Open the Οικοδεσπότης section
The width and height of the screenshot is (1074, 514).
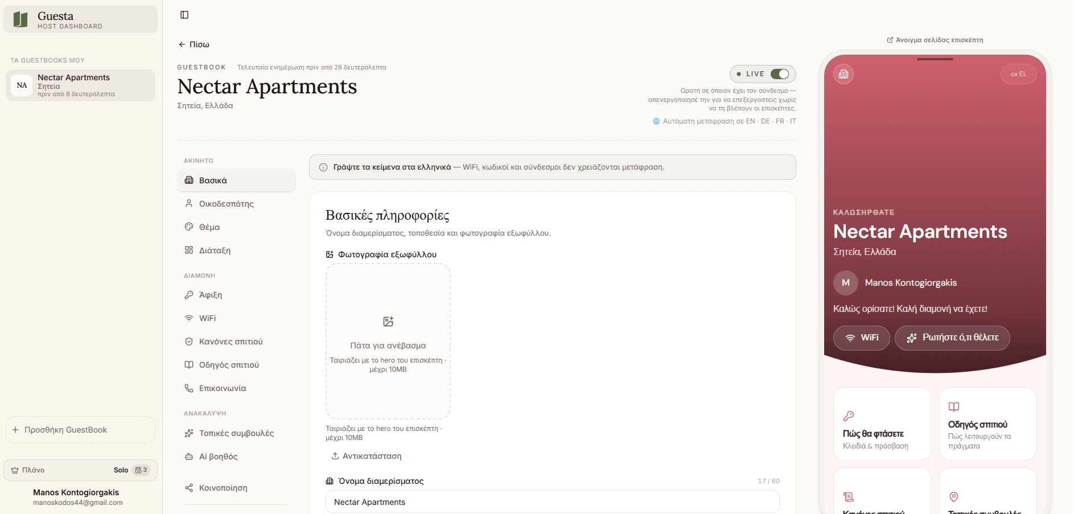click(236, 204)
